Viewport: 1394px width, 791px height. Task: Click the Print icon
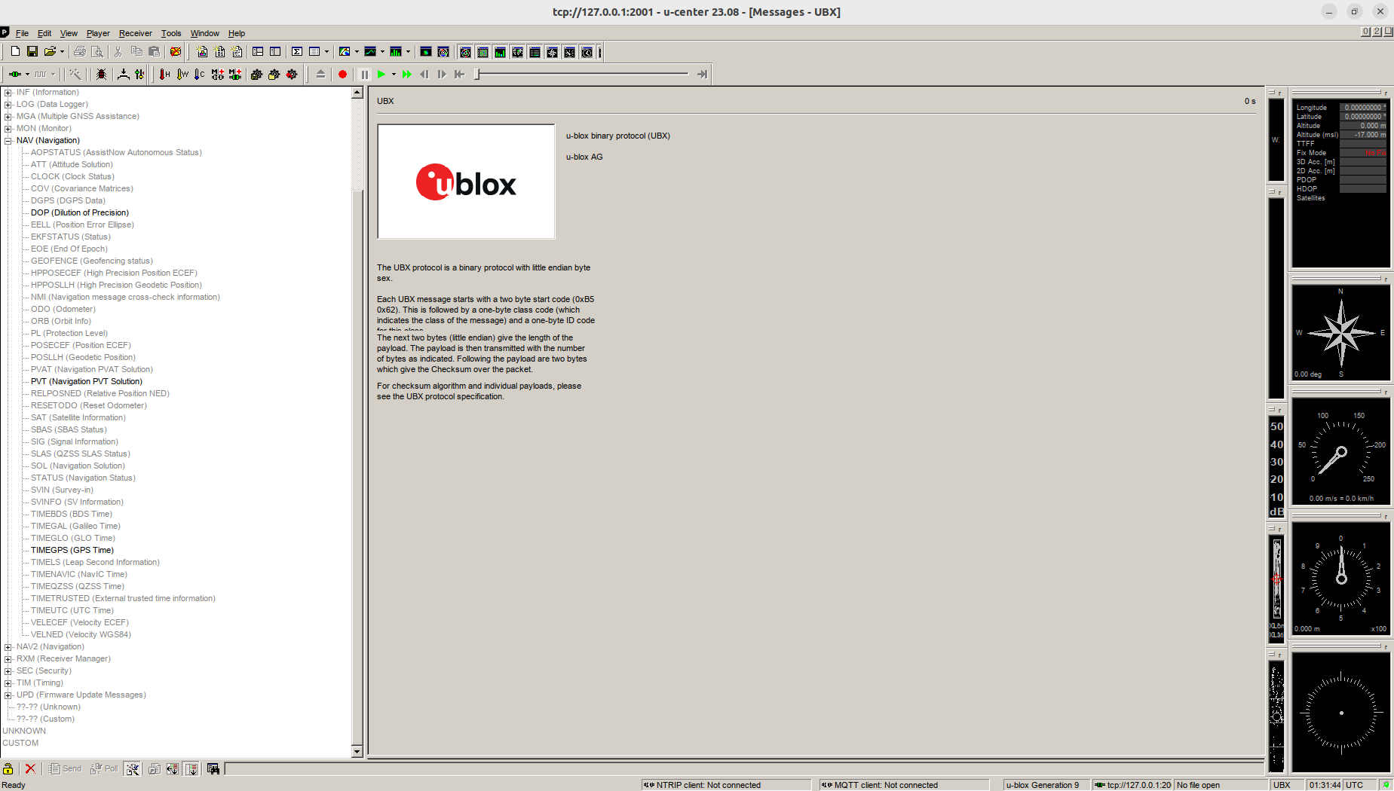pos(79,51)
